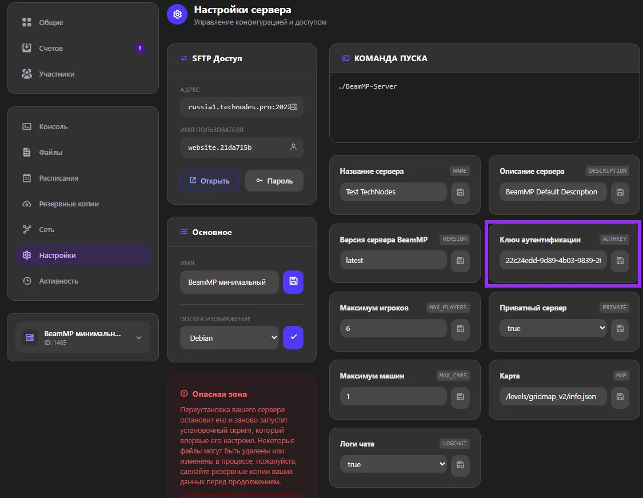Save the max cars setting
This screenshot has height=498, width=643.
pyautogui.click(x=460, y=397)
